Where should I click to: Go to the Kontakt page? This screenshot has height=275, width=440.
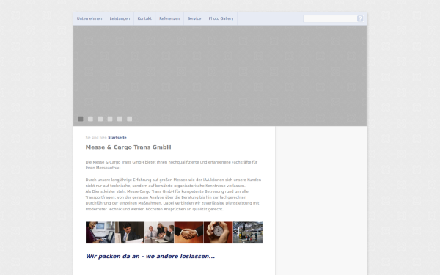point(144,18)
